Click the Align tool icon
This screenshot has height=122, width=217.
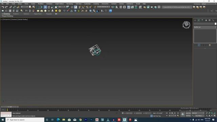tap(117, 7)
